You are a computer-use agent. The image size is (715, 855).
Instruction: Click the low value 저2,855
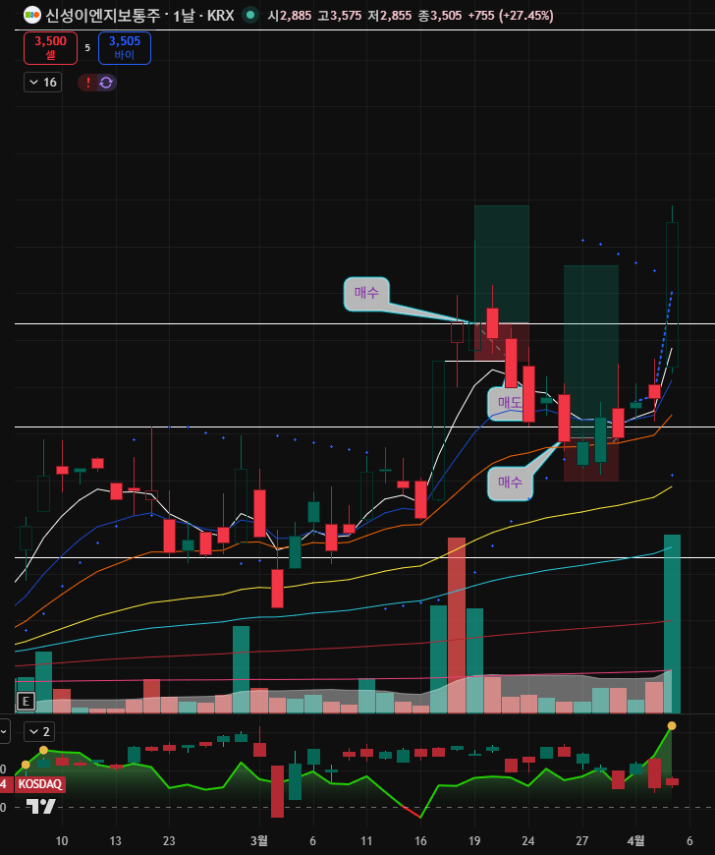click(x=390, y=16)
